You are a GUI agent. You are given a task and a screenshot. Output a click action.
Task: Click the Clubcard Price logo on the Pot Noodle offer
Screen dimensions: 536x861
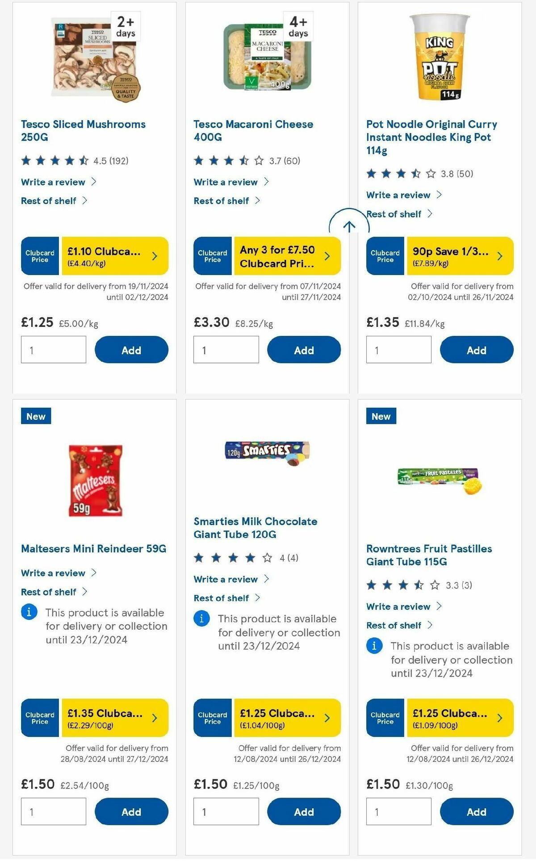click(x=385, y=256)
